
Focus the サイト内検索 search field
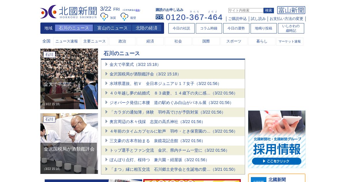pos(246,10)
